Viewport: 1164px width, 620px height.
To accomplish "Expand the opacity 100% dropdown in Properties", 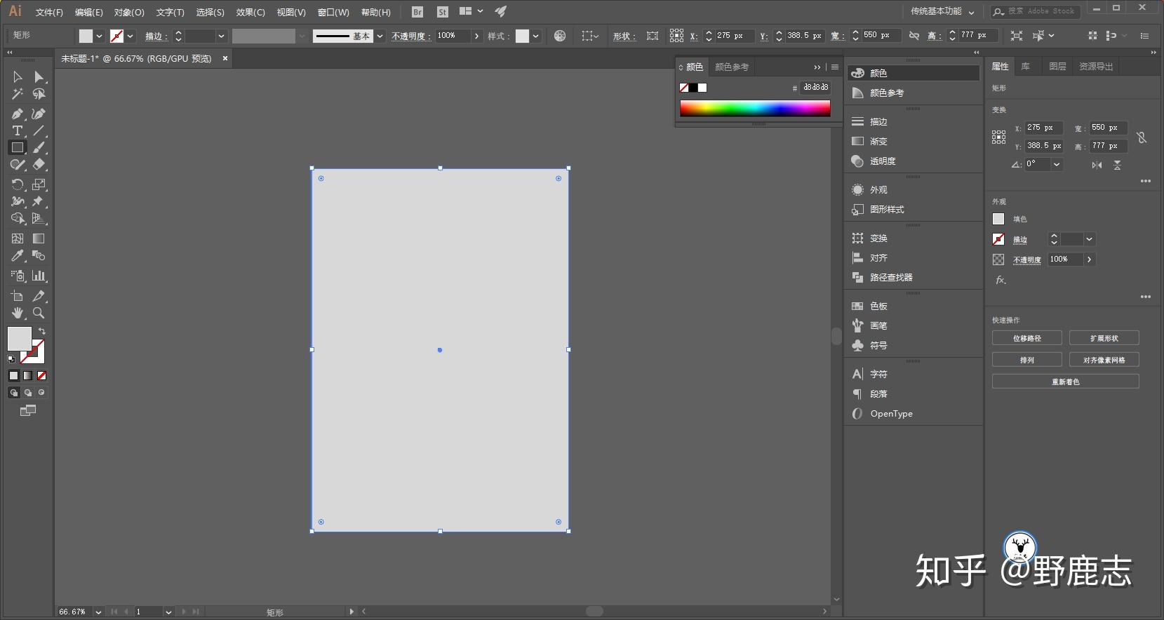I will (1089, 260).
